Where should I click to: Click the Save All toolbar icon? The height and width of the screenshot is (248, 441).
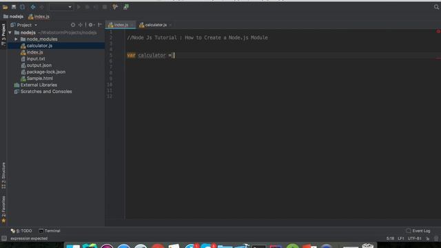(14, 7)
